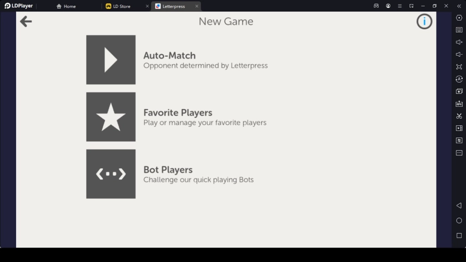The width and height of the screenshot is (466, 262).
Task: Collapse the right sidebar with double chevron
Action: pyautogui.click(x=459, y=6)
